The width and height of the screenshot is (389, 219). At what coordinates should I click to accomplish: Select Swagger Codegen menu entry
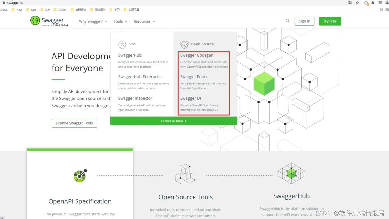(x=197, y=55)
